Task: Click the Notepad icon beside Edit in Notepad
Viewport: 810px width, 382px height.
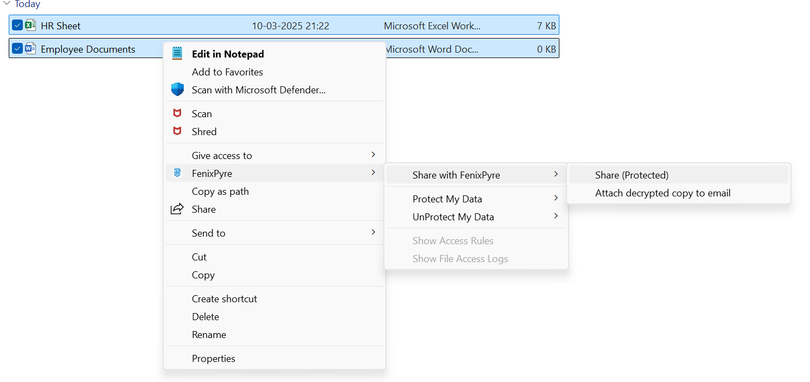Action: 177,53
